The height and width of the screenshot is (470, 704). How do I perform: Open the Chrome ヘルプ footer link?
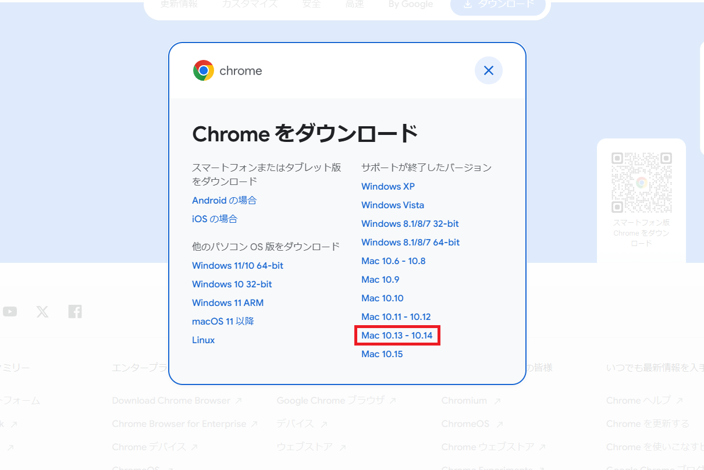pyautogui.click(x=645, y=400)
